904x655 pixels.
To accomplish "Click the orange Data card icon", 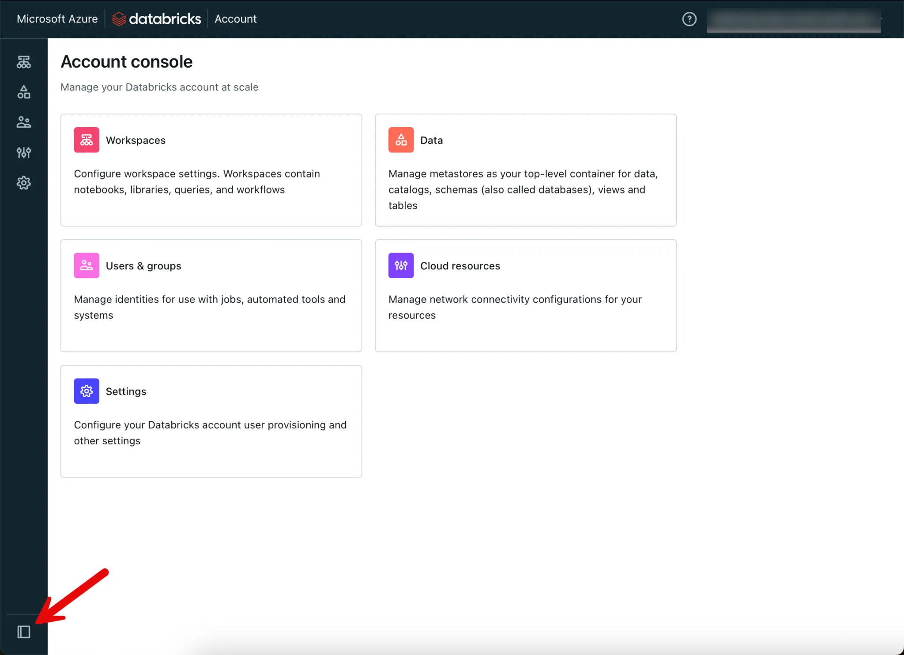I will pos(401,140).
